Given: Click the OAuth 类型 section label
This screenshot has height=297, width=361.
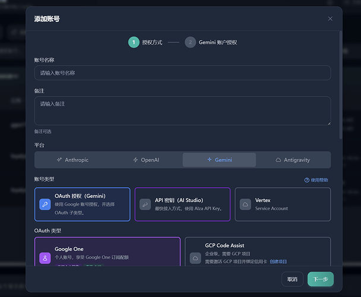Looking at the screenshot, I should point(47,230).
